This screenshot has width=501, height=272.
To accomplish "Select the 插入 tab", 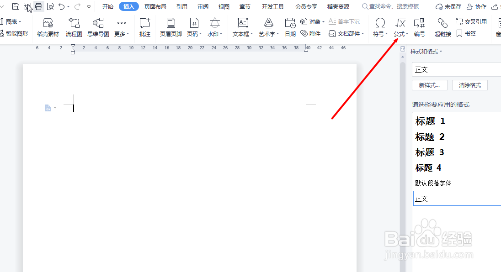I will click(x=129, y=6).
